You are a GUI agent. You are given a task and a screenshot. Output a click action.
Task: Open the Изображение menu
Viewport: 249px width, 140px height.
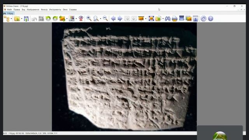33,10
